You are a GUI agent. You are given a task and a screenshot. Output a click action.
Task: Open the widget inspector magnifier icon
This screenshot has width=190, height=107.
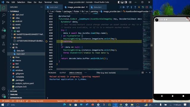pyautogui.click(x=151, y=7)
